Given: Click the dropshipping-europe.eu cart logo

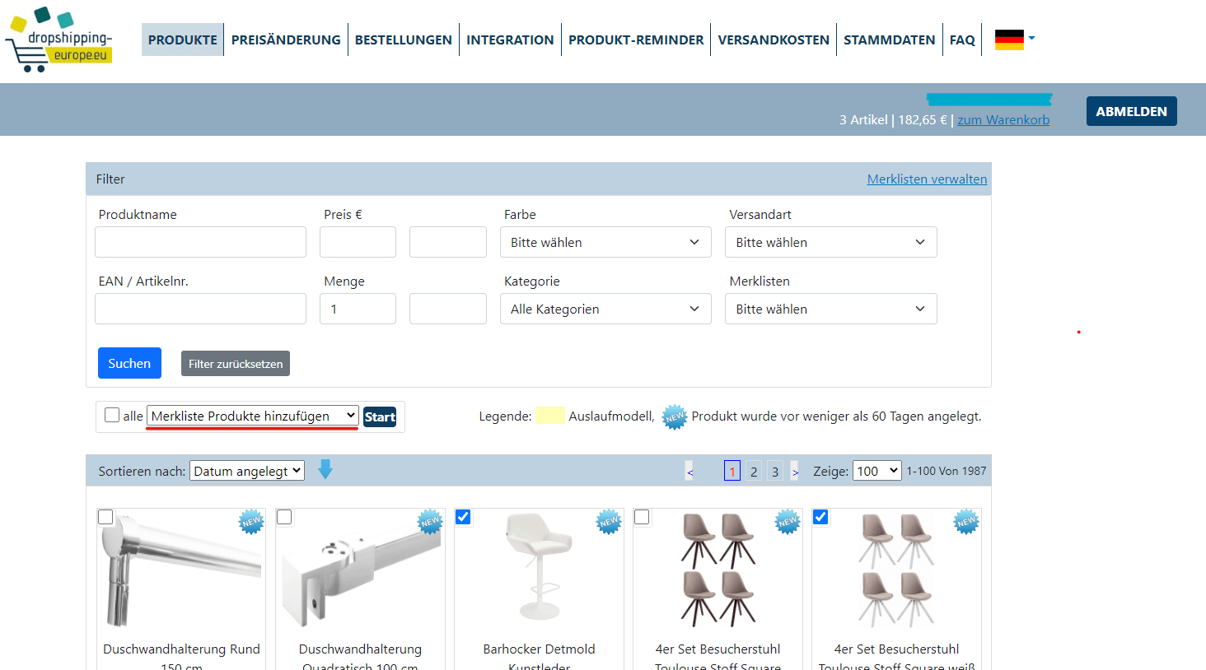Looking at the screenshot, I should (x=59, y=40).
